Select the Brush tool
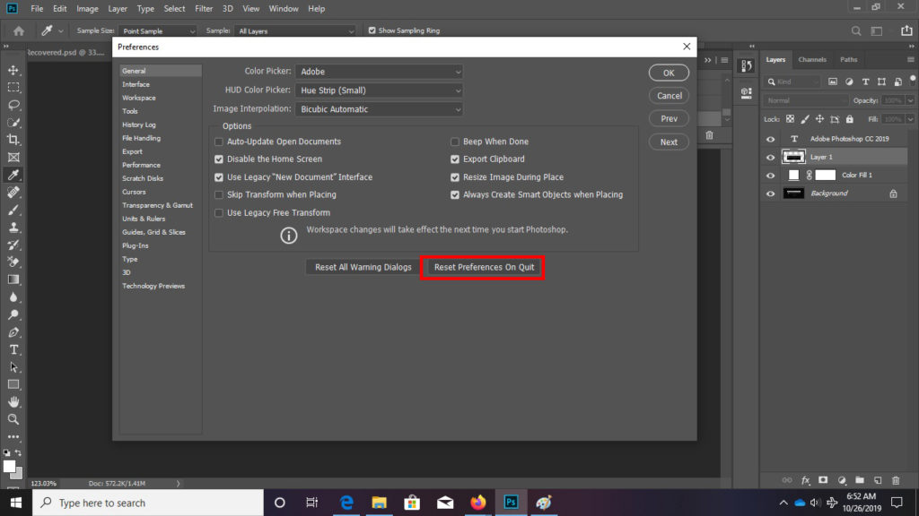Image resolution: width=919 pixels, height=516 pixels. [13, 210]
